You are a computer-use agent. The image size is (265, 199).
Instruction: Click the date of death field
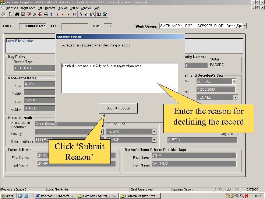click(x=216, y=89)
